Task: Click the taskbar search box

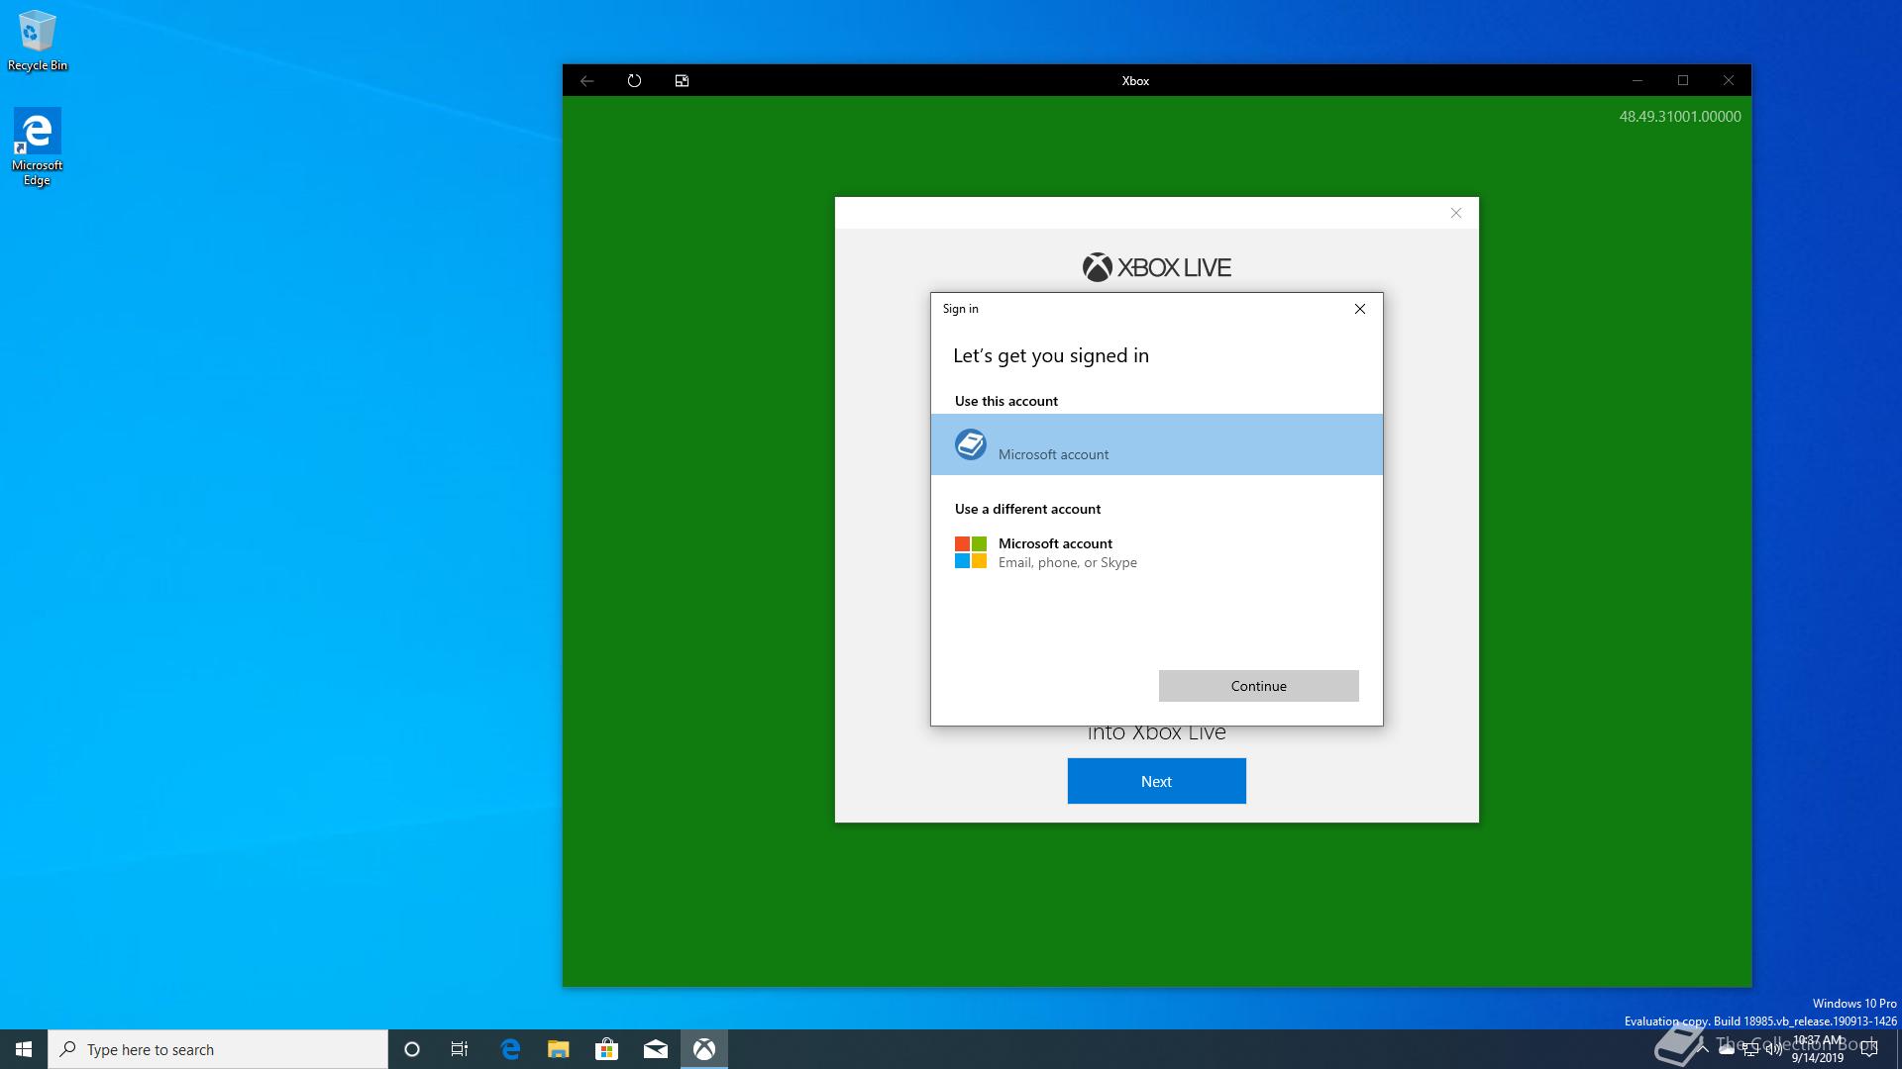Action: [x=218, y=1049]
